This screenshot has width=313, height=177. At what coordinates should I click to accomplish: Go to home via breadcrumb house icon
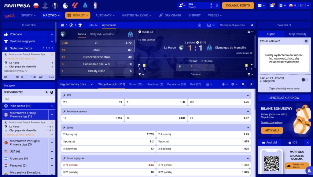(62, 25)
